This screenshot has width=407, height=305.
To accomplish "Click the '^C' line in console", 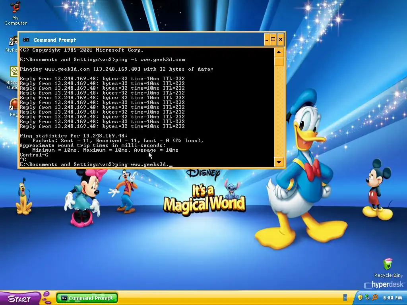I will pos(23,160).
